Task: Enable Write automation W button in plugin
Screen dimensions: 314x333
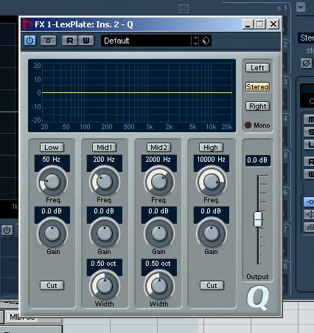Action: pyautogui.click(x=86, y=41)
